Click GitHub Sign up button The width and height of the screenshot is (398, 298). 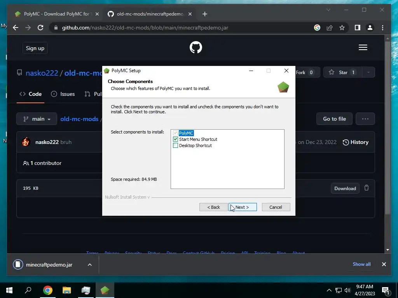tap(35, 48)
